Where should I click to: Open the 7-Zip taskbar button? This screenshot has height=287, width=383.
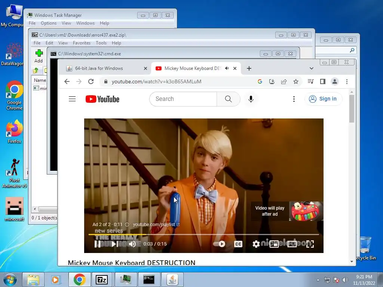pos(102,280)
